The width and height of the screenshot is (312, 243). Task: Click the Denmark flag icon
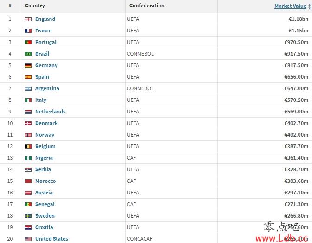[28, 123]
